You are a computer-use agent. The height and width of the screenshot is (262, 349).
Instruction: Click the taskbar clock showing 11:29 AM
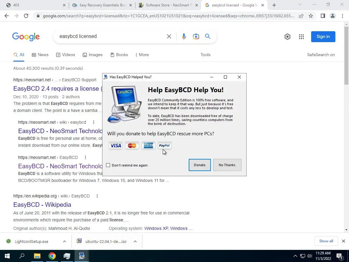point(323,256)
